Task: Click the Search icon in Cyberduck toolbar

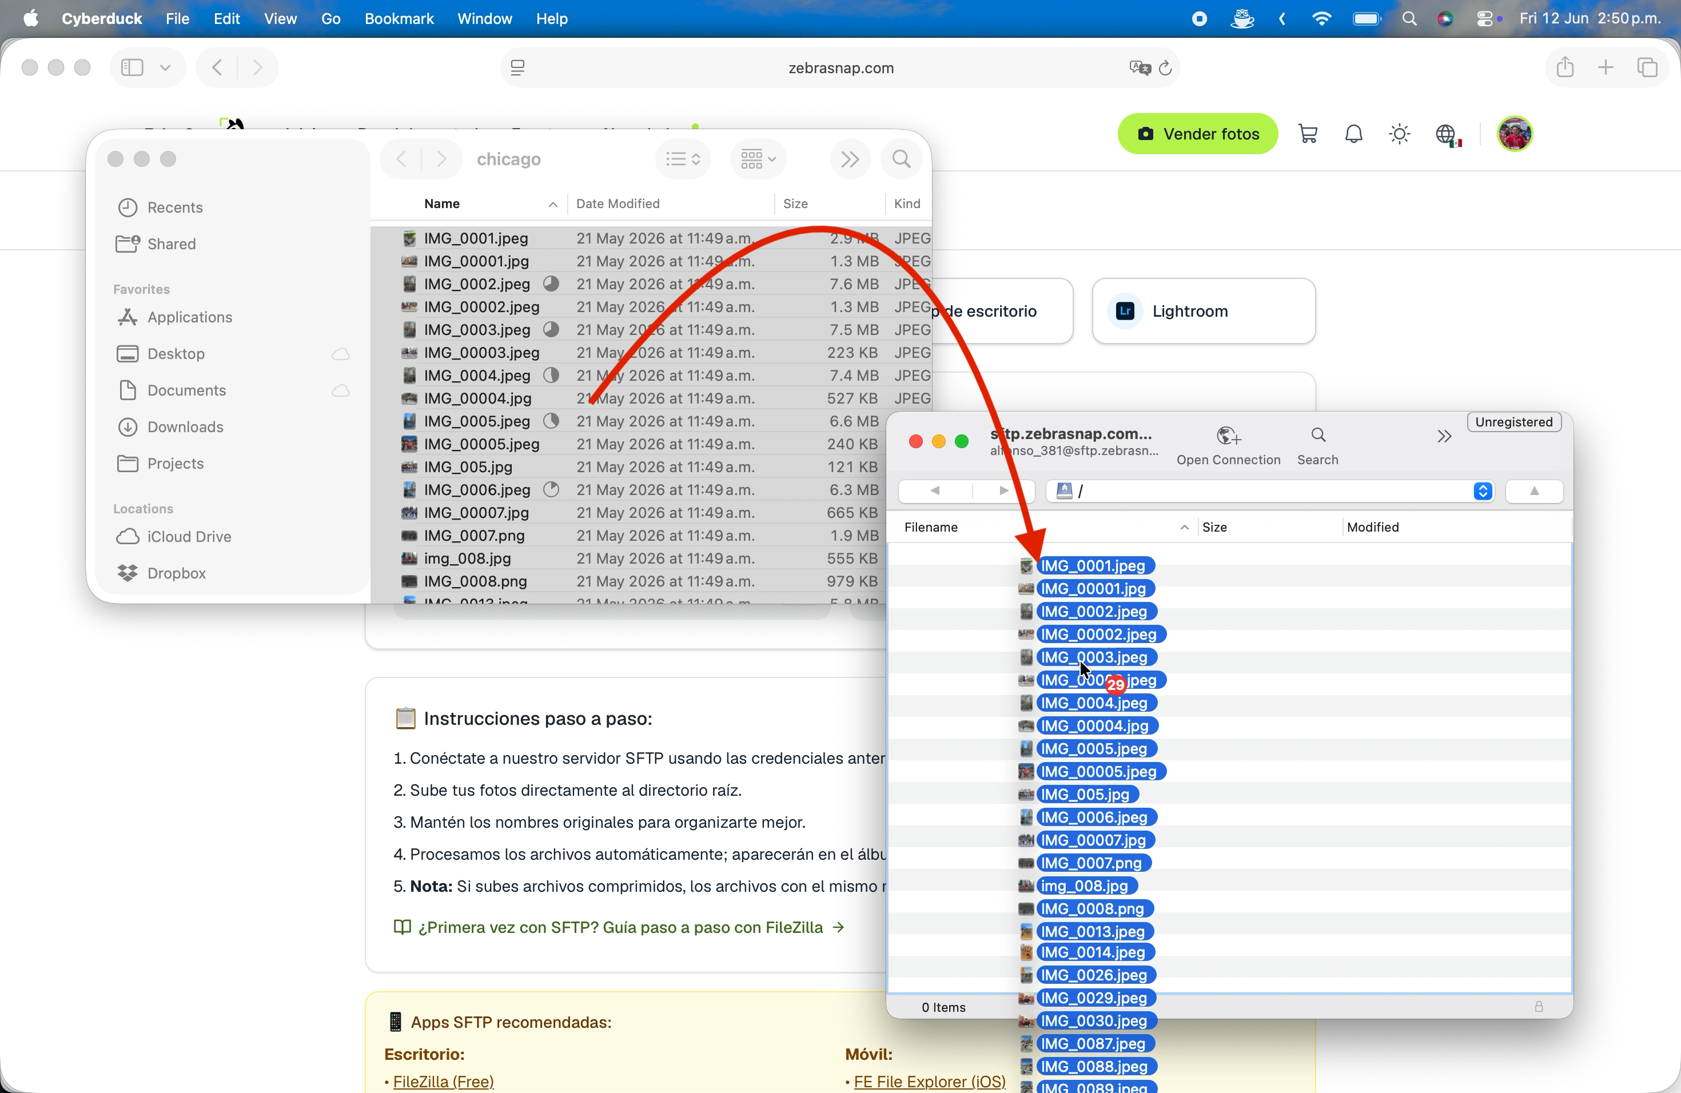Action: coord(1318,435)
